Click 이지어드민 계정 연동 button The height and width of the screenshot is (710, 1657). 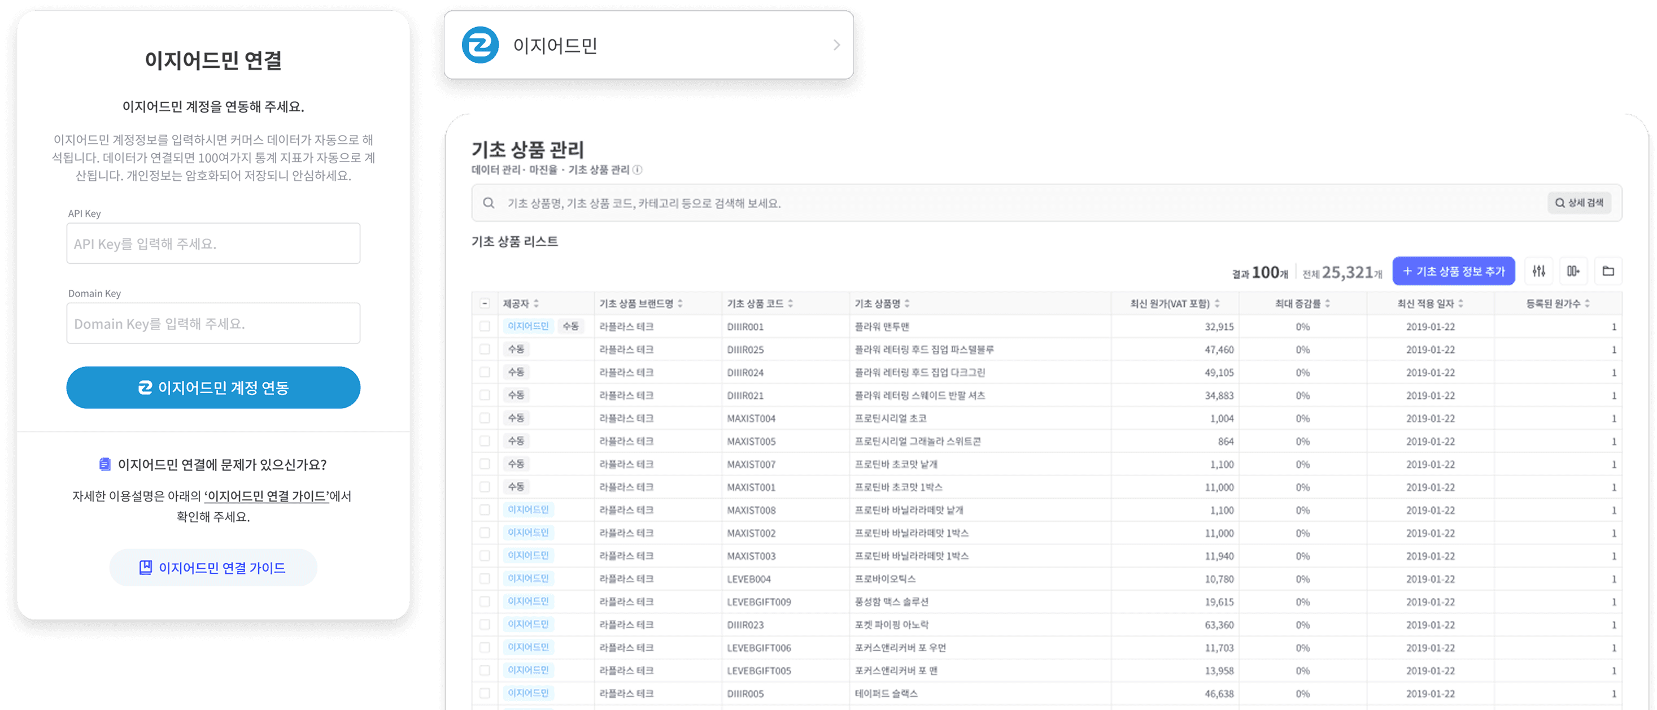click(213, 387)
